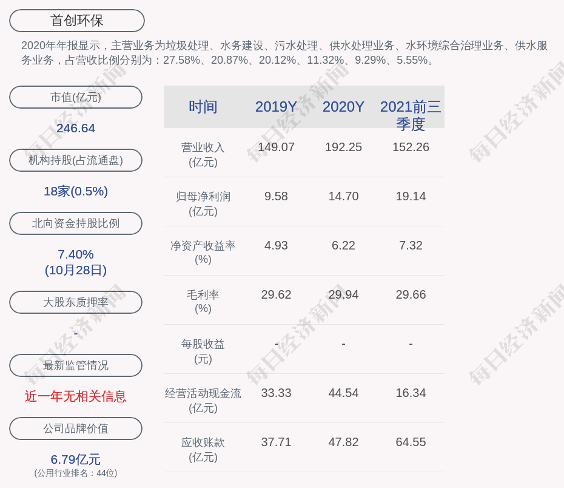Click ROE value 4.93
564x488 pixels.
[277, 245]
